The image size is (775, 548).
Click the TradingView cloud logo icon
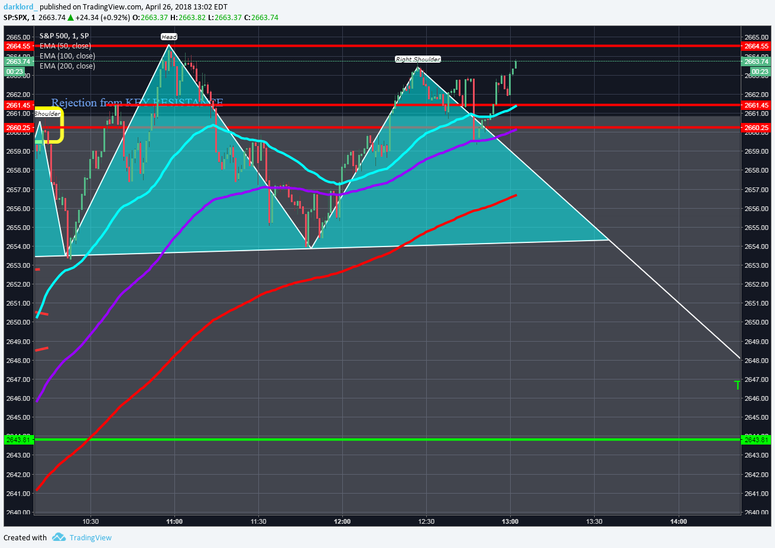click(x=59, y=537)
